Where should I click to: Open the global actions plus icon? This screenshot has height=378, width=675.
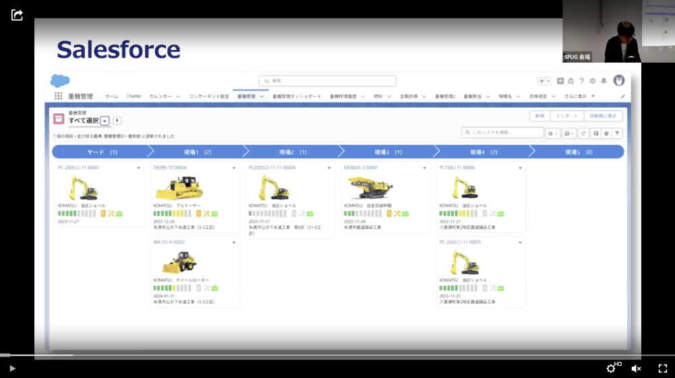[x=560, y=81]
